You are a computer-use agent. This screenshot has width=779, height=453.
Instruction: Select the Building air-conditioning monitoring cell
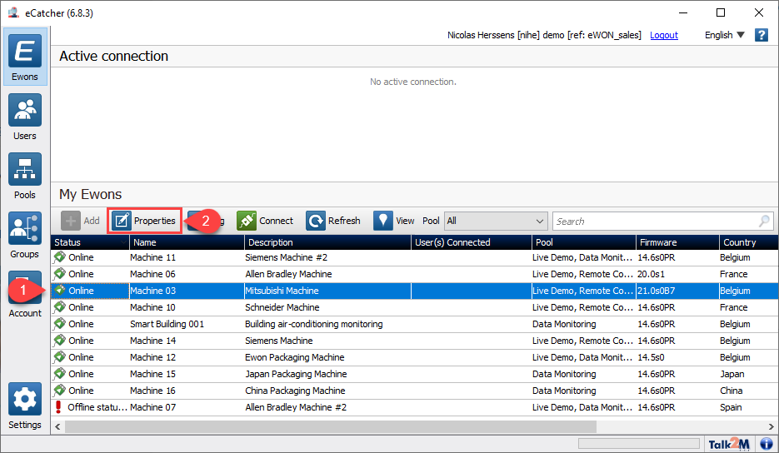[x=314, y=324]
